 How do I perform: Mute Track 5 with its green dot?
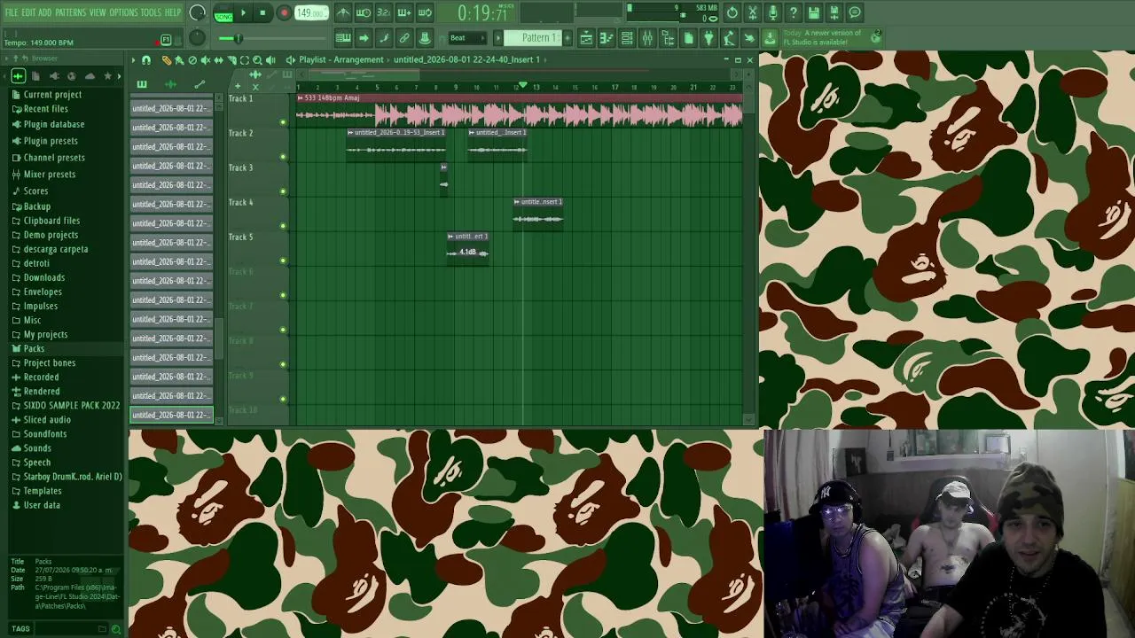283,261
